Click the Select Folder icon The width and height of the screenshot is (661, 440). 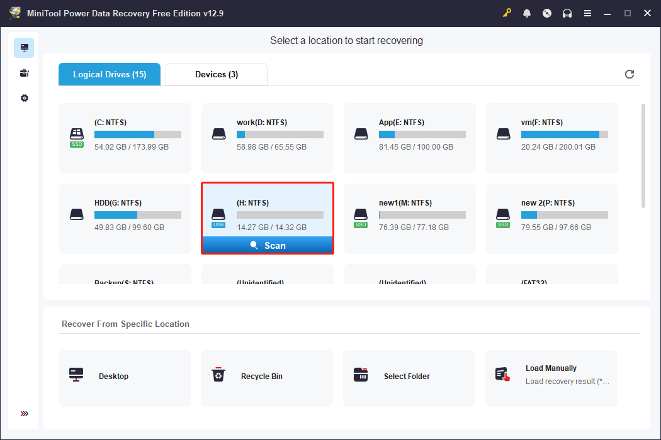coord(361,375)
